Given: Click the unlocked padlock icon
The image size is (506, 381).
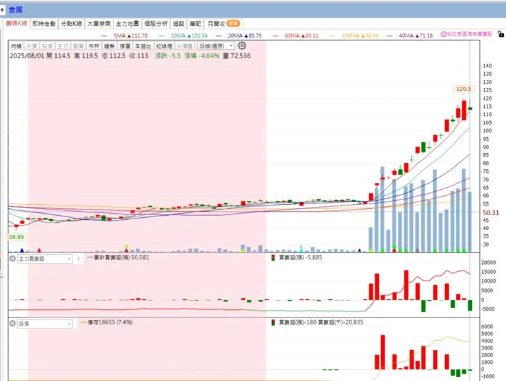Looking at the screenshot, I should pyautogui.click(x=501, y=34).
